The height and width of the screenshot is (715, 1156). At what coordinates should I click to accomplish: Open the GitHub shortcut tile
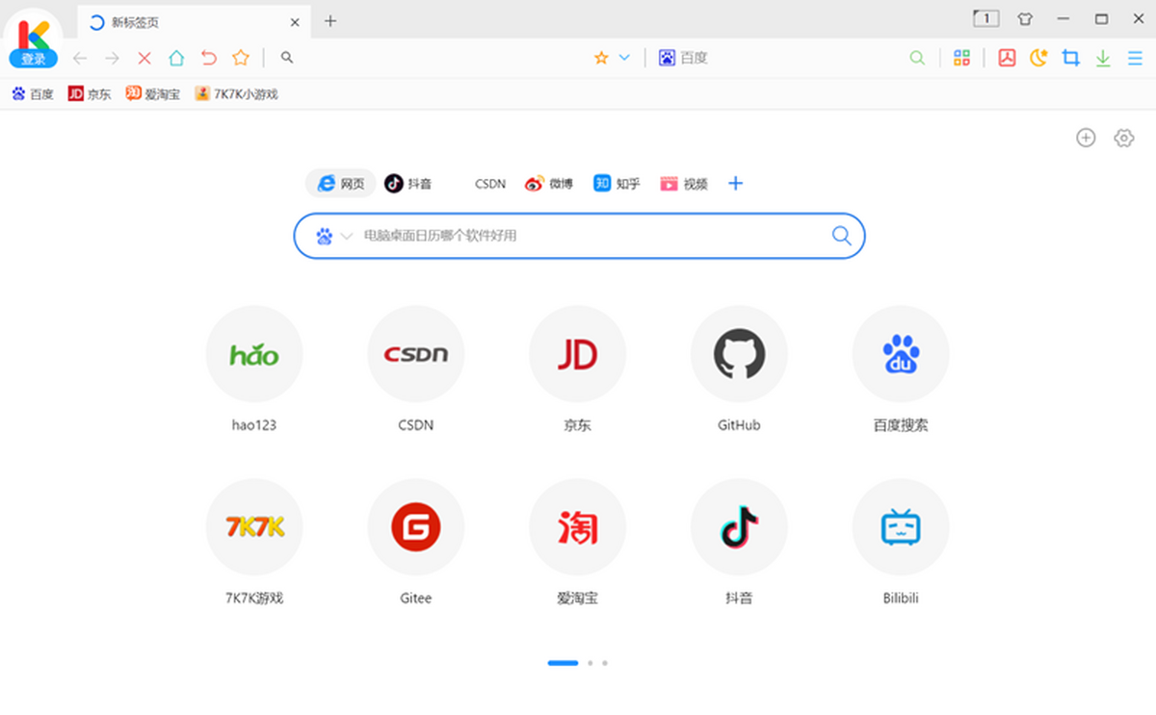(x=739, y=369)
